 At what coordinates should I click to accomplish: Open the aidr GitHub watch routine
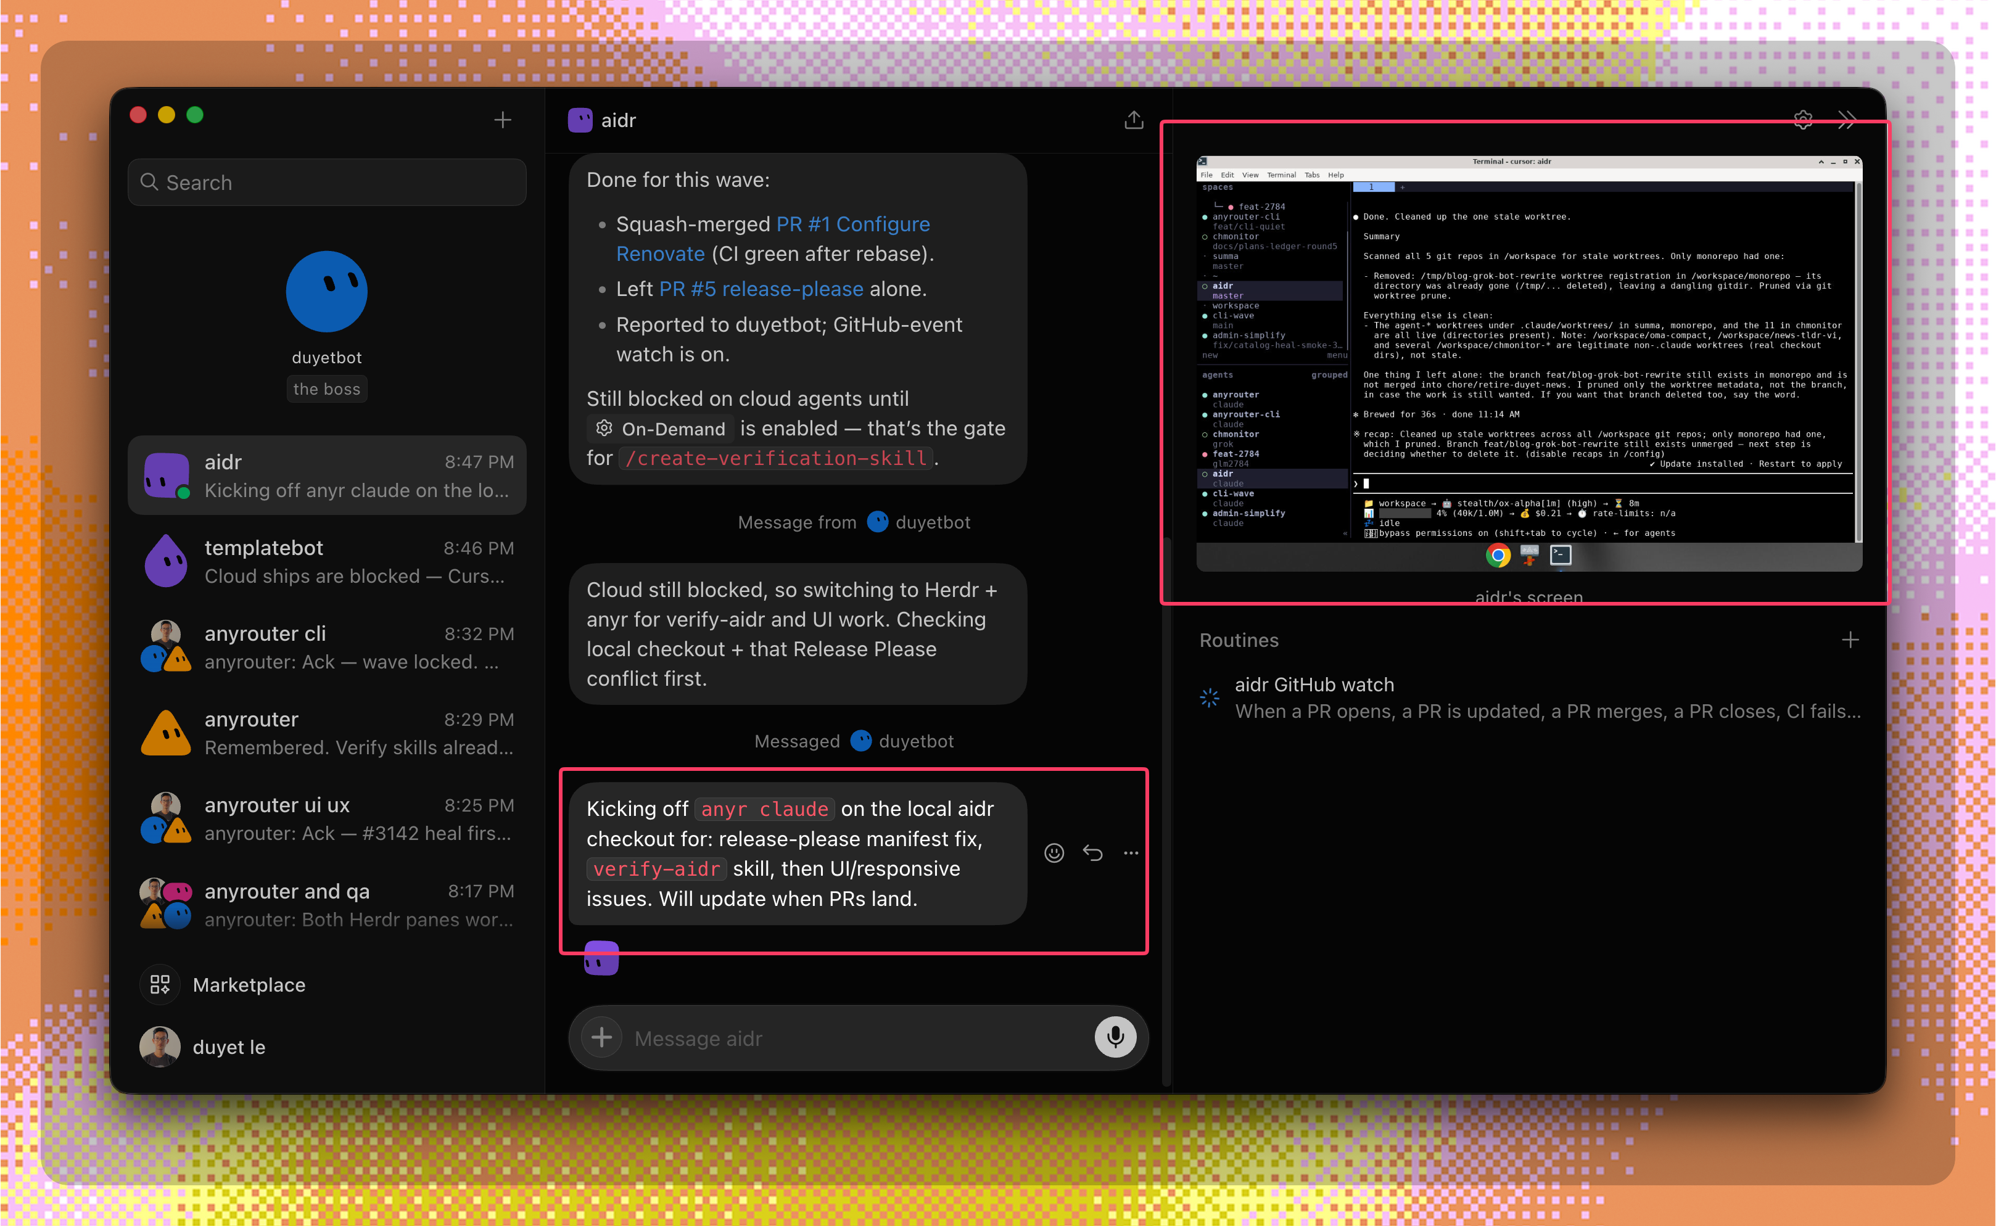1530,698
